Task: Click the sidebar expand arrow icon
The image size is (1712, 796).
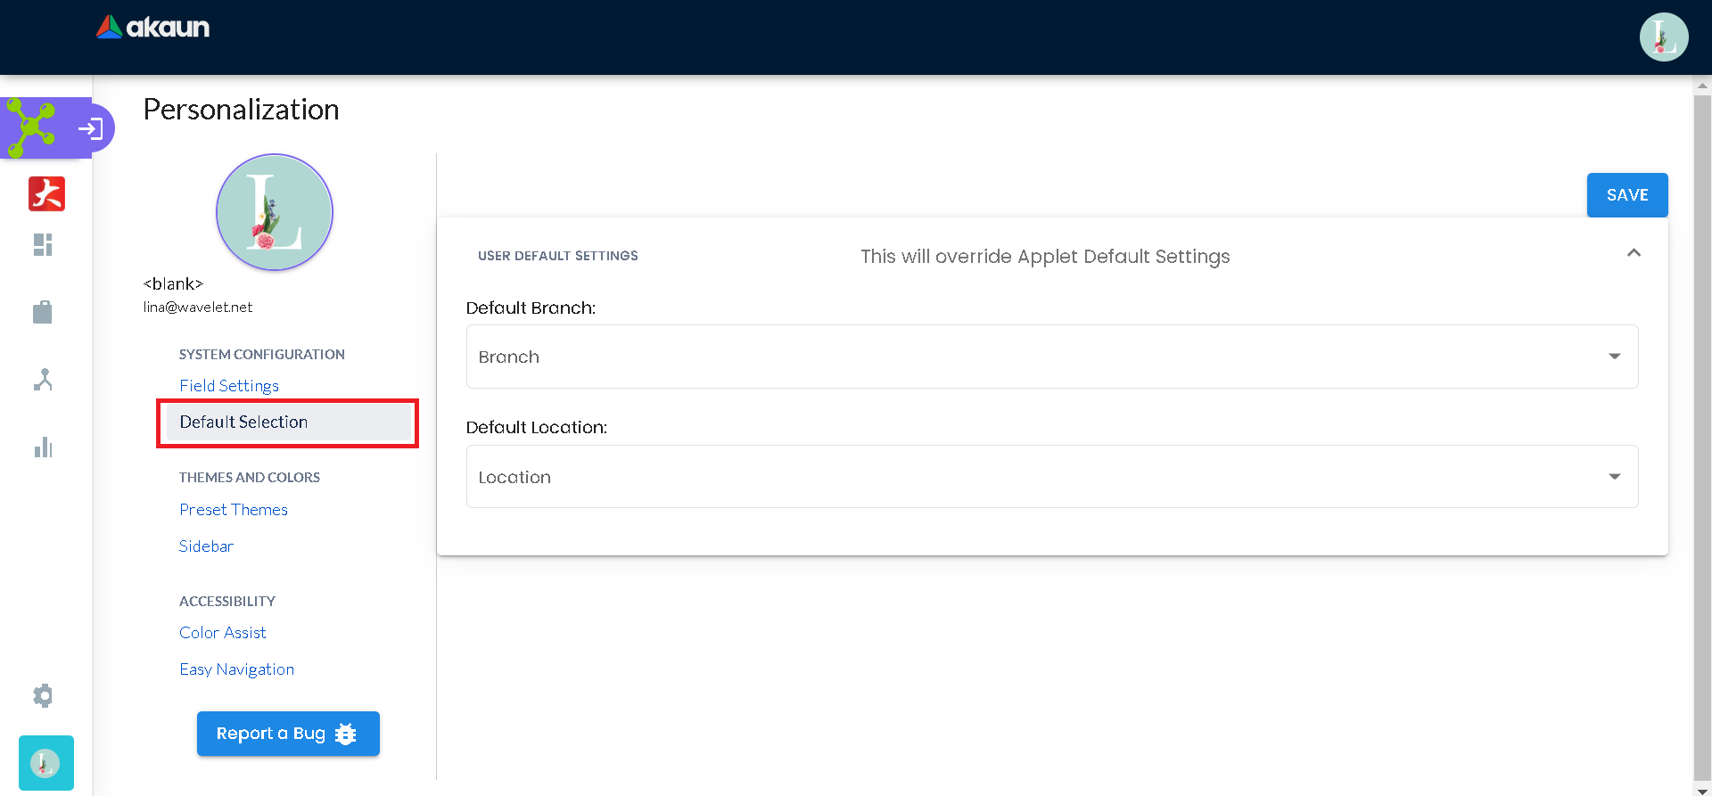Action: coord(91,129)
